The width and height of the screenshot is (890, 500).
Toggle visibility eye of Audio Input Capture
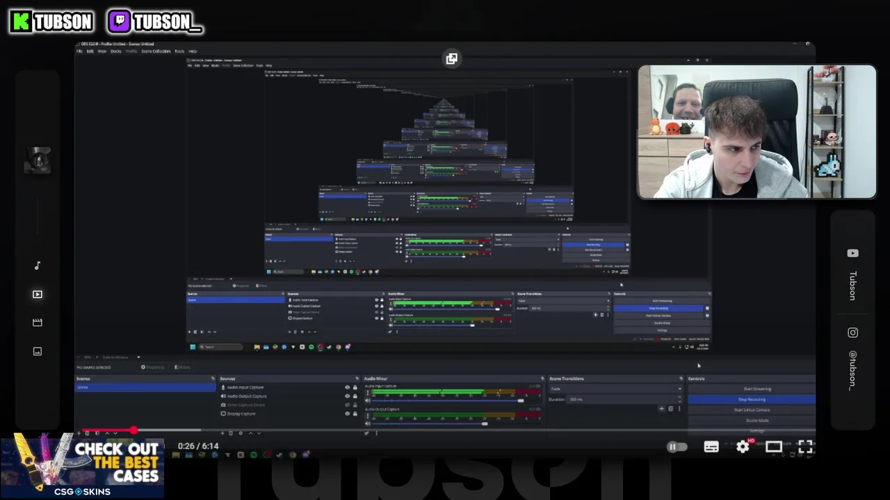[348, 387]
